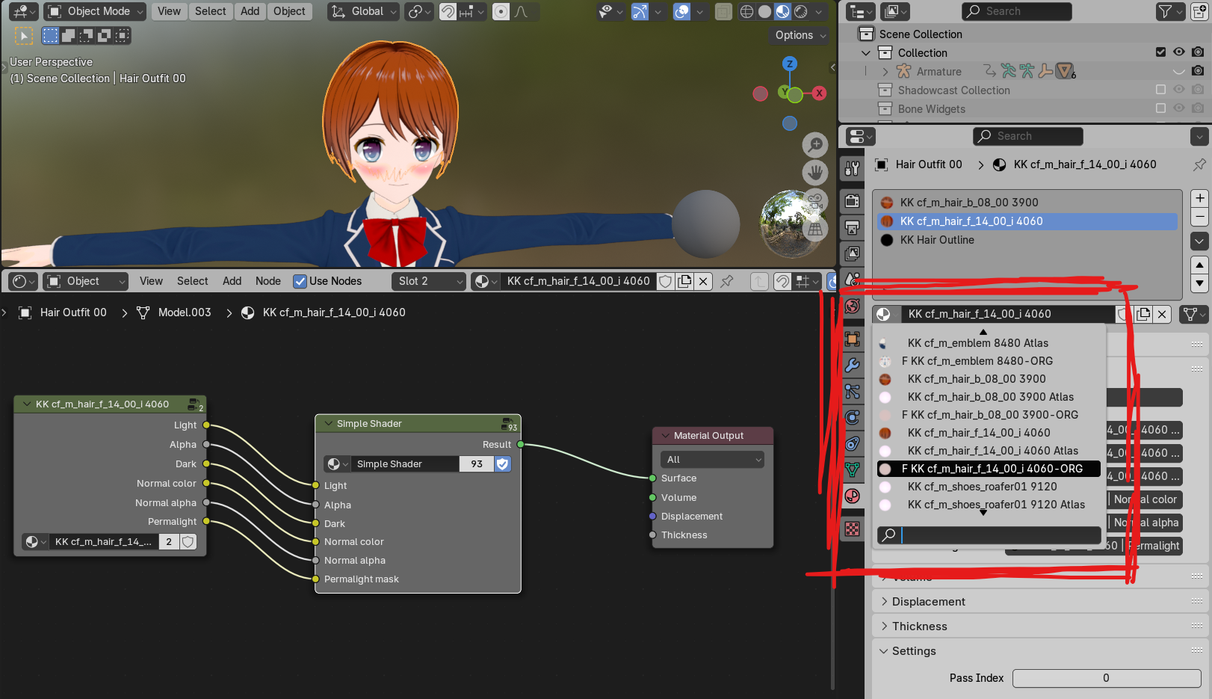Open the viewport View menu
This screenshot has height=699, width=1212.
(169, 11)
